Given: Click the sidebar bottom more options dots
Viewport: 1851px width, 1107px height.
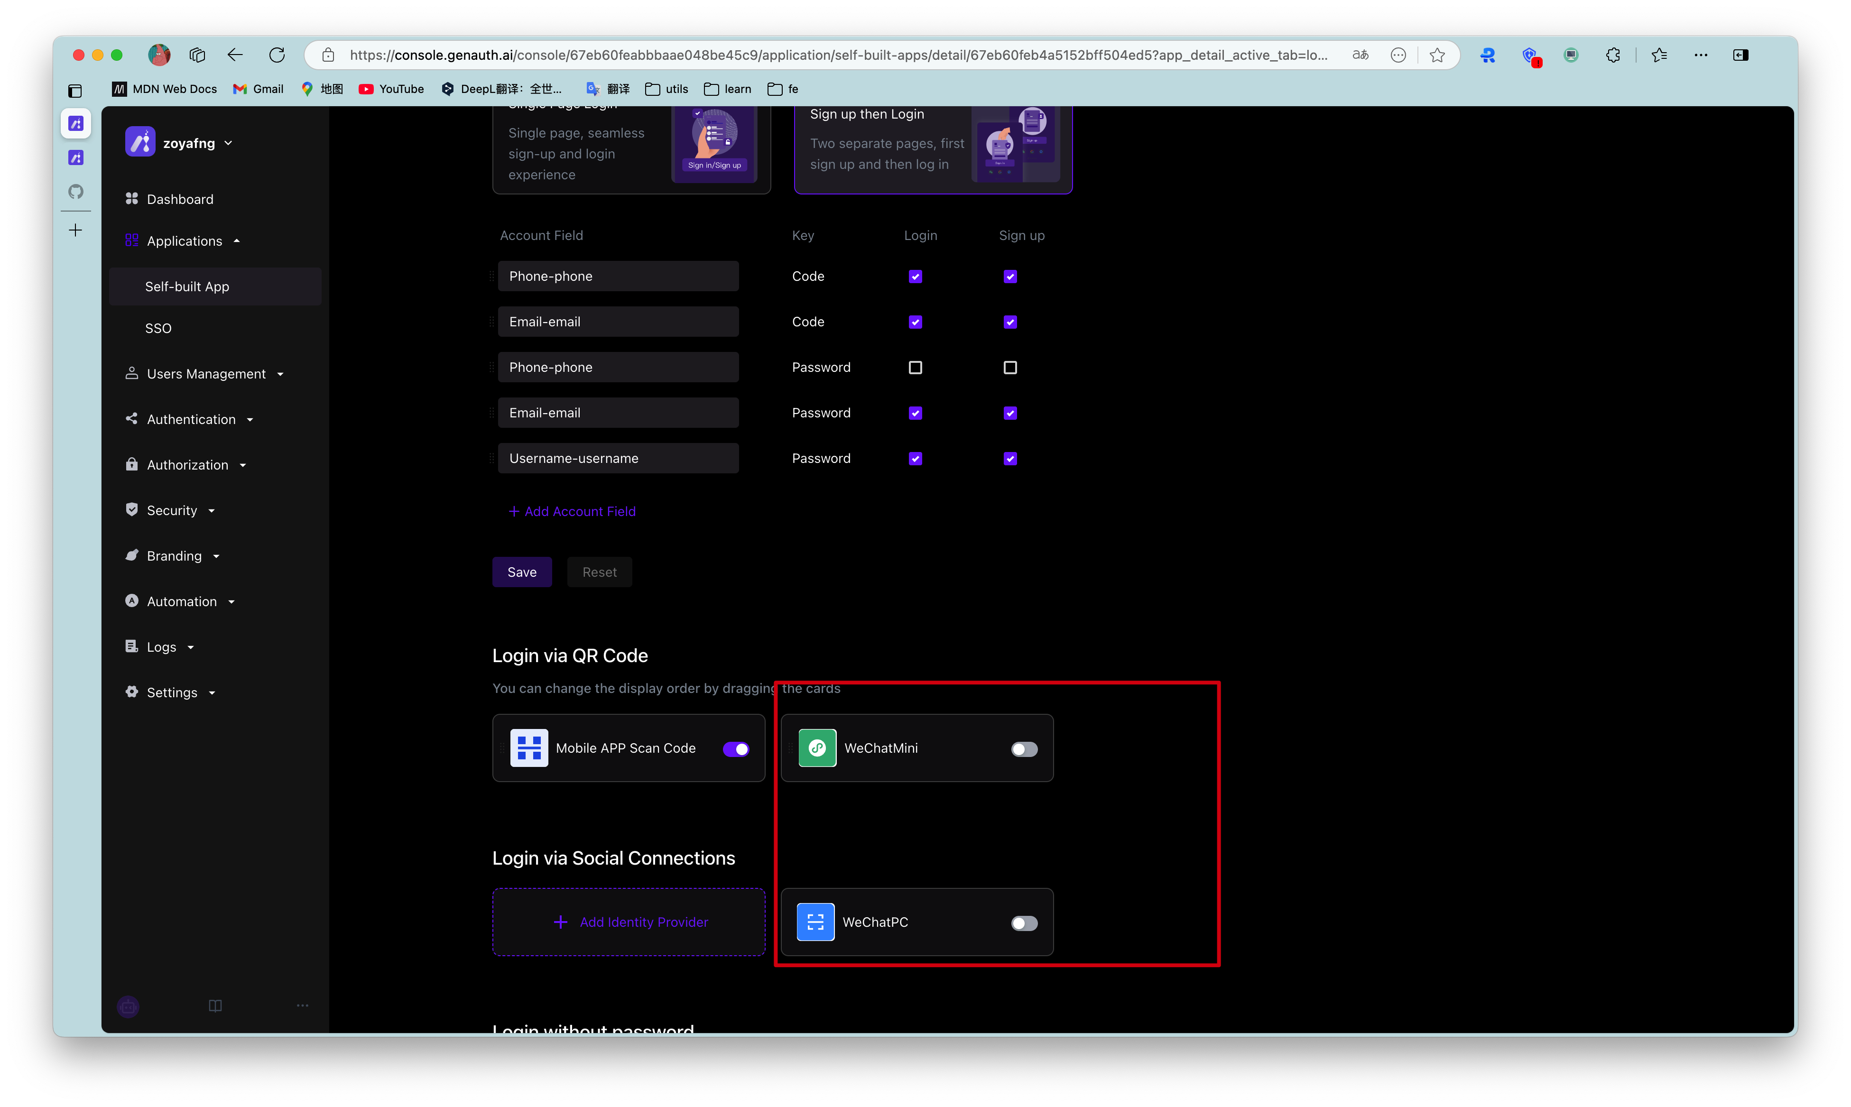Looking at the screenshot, I should point(302,1006).
